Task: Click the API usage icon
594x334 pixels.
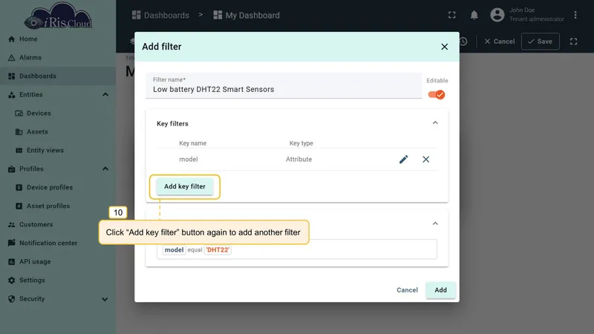Action: pos(11,262)
